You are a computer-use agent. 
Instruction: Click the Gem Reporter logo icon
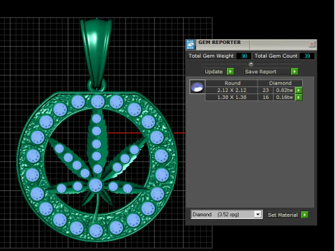pos(191,45)
